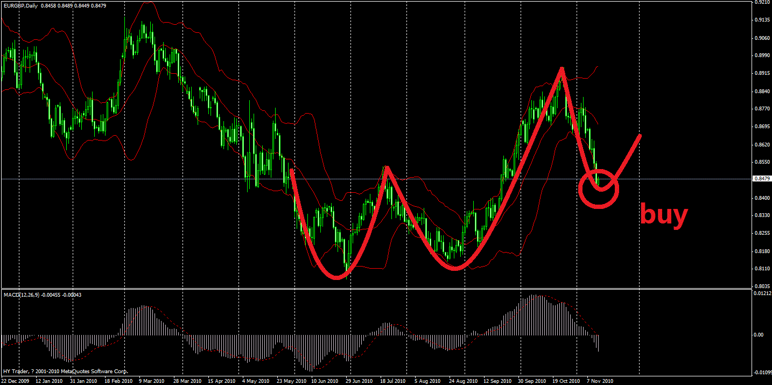Image resolution: width=772 pixels, height=385 pixels.
Task: Click the 9 Mar 2010 date label
Action: coord(152,381)
